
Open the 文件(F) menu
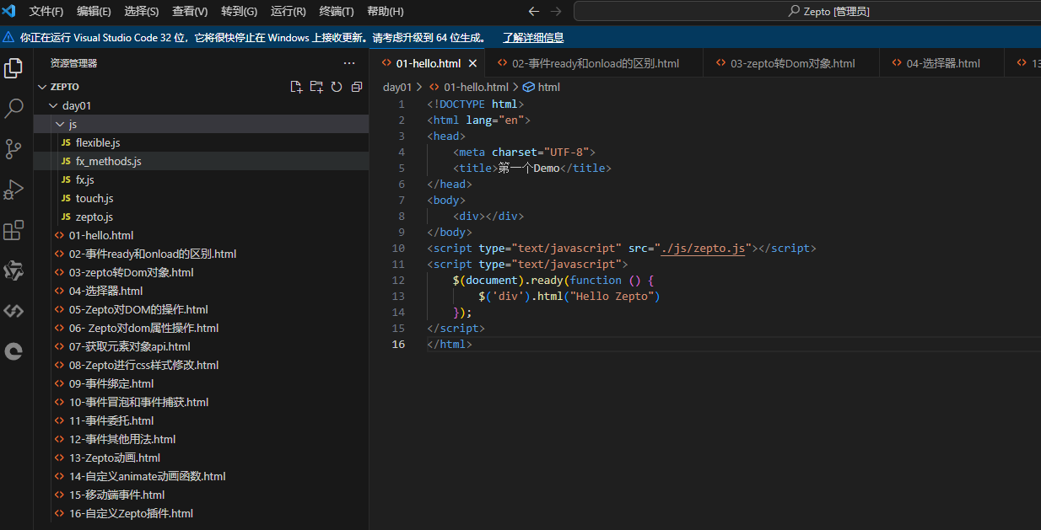[46, 11]
